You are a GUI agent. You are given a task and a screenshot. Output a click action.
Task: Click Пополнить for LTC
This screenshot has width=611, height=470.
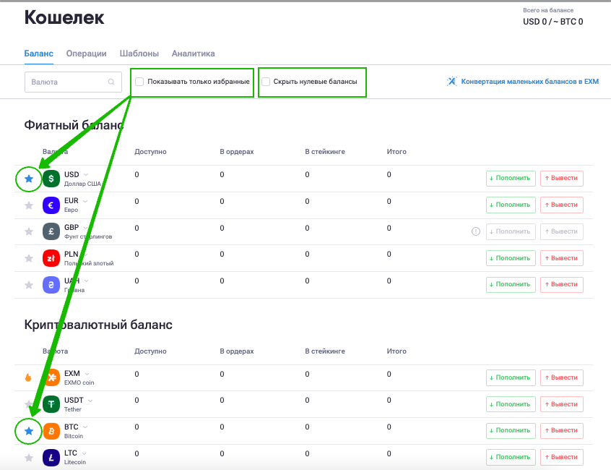click(x=511, y=457)
